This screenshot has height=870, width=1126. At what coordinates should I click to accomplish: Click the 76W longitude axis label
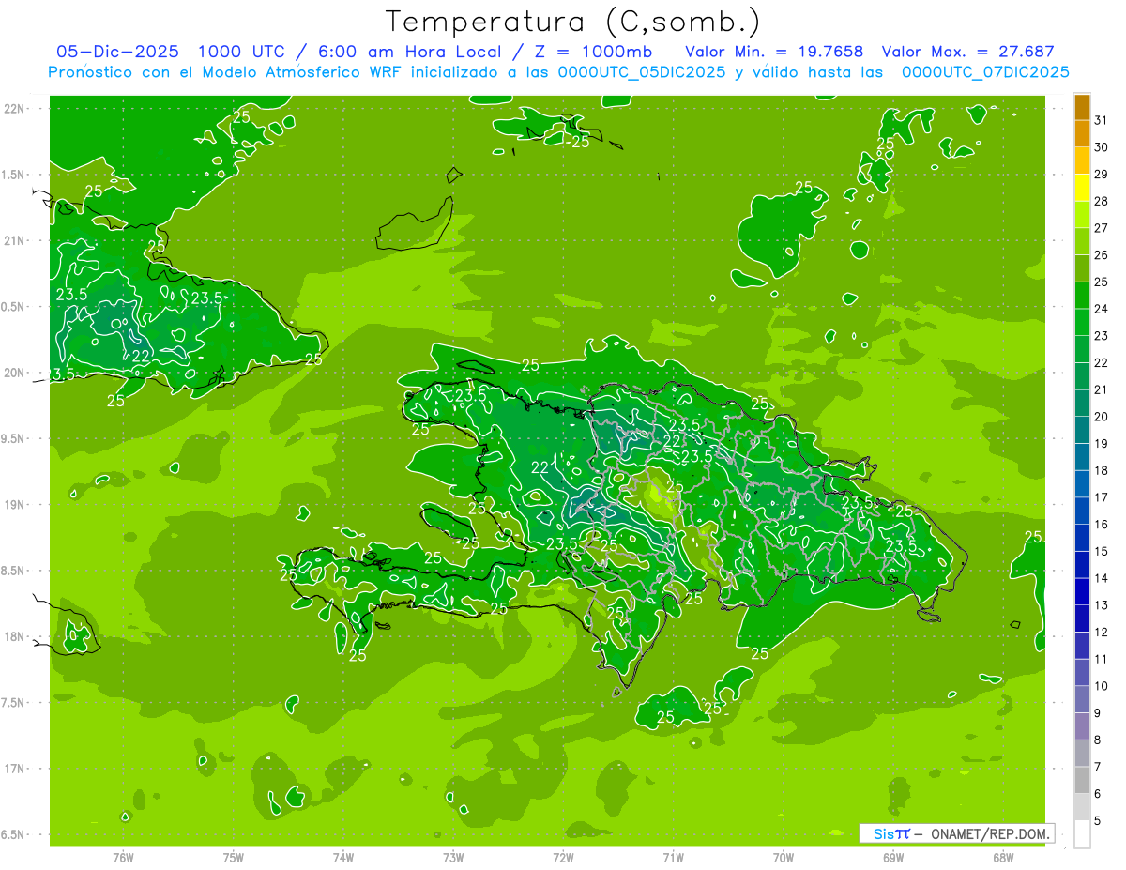click(123, 858)
